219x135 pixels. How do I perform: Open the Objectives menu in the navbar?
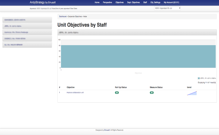click(x=119, y=2)
